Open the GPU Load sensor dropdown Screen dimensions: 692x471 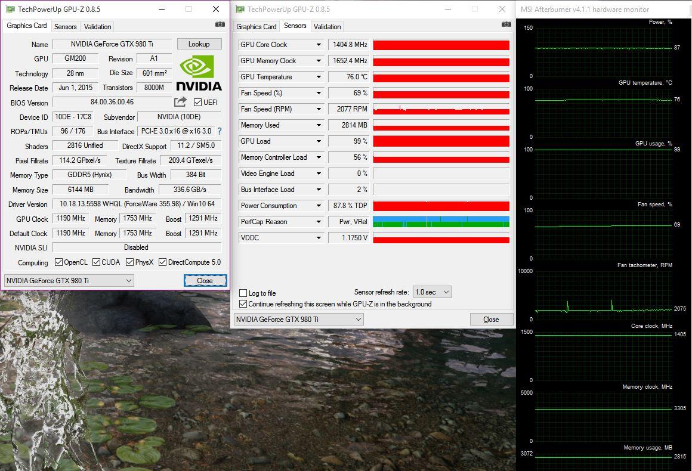tap(319, 141)
